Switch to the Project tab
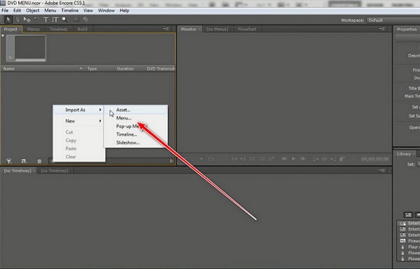Viewport: 420px width, 269px height. coord(10,29)
